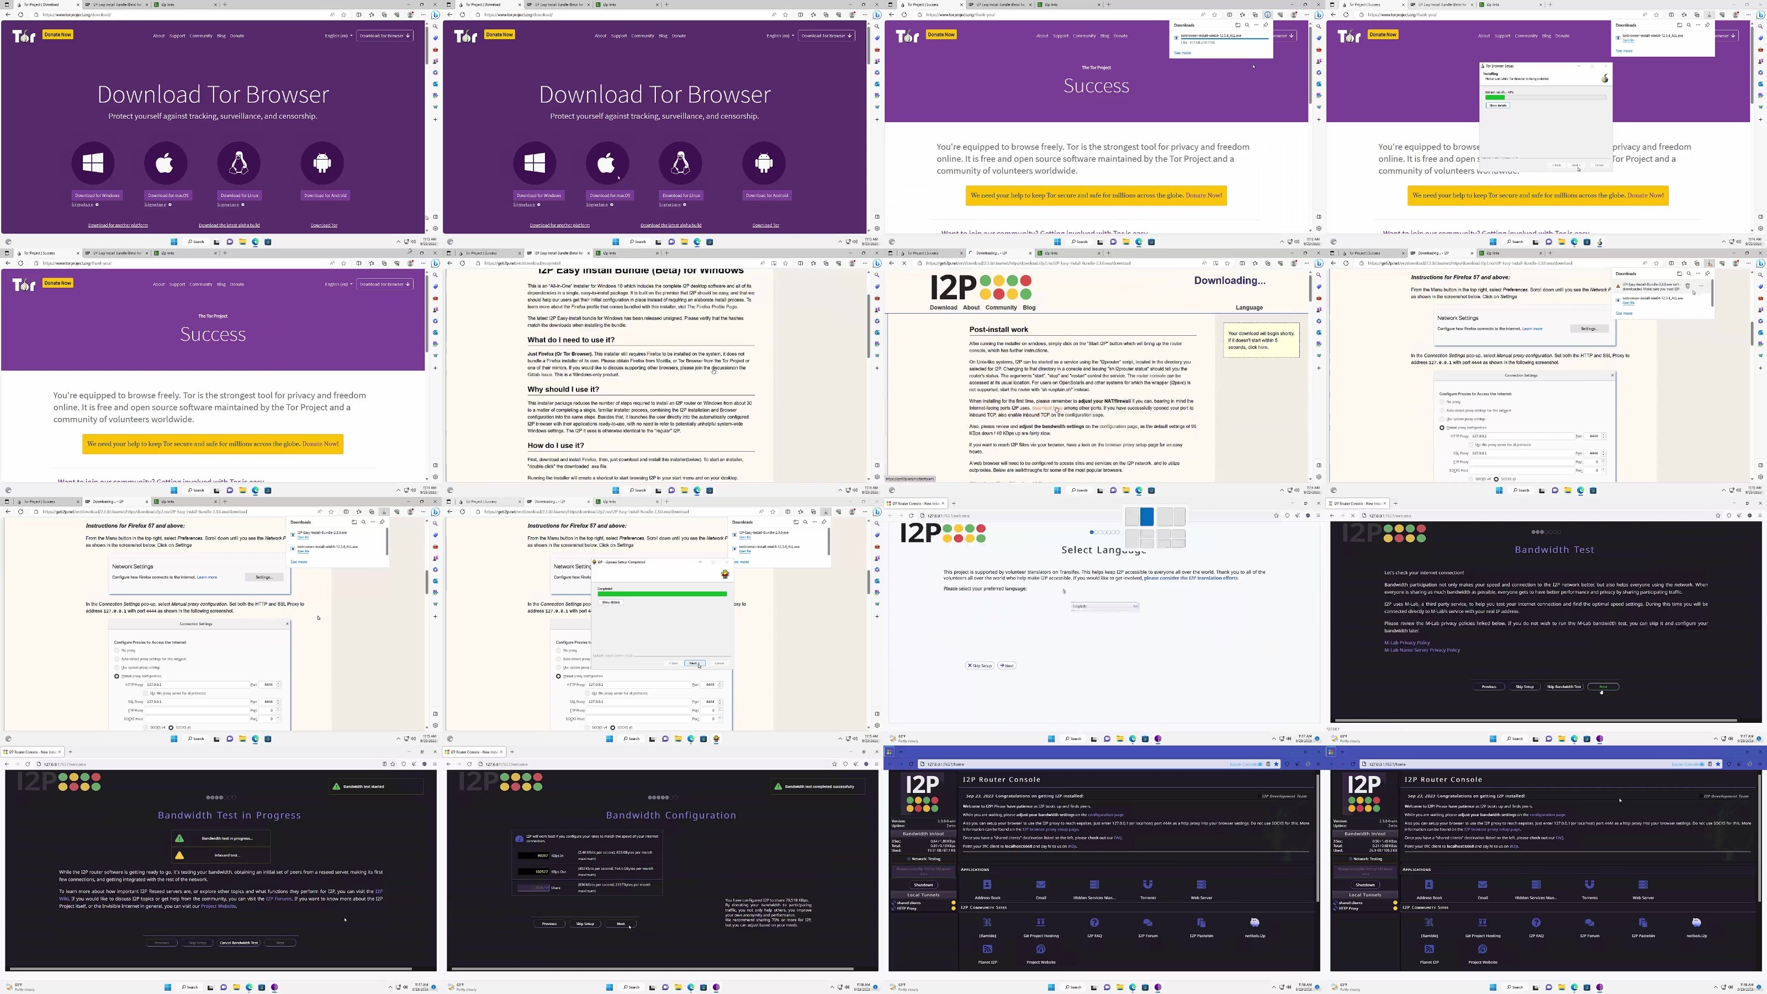The height and width of the screenshot is (994, 1767).
Task: Select Language window: click bookmark star icon
Action: click(x=1276, y=515)
